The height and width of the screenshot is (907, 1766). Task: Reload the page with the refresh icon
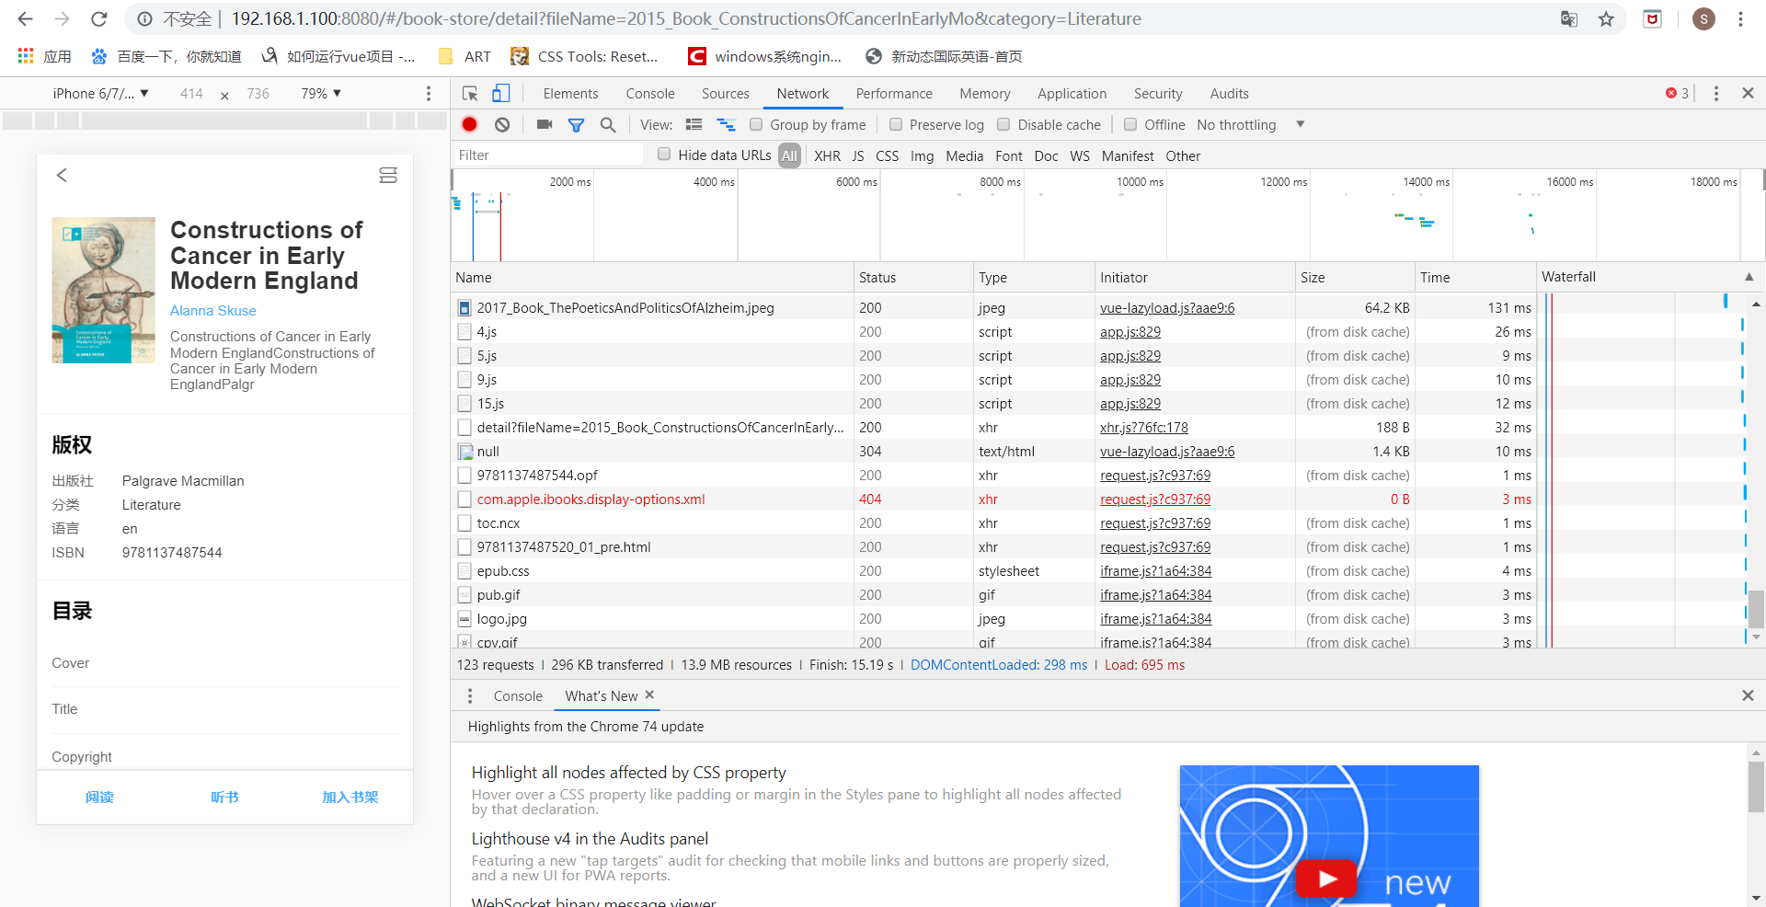(x=99, y=18)
